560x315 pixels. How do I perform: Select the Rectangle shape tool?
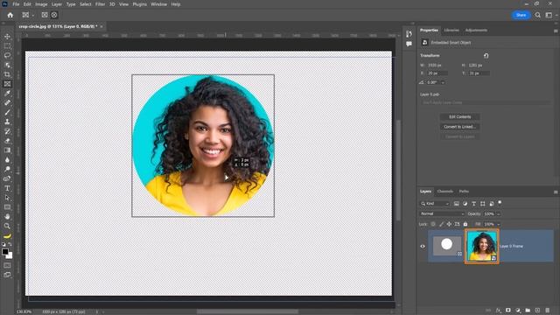(7, 207)
